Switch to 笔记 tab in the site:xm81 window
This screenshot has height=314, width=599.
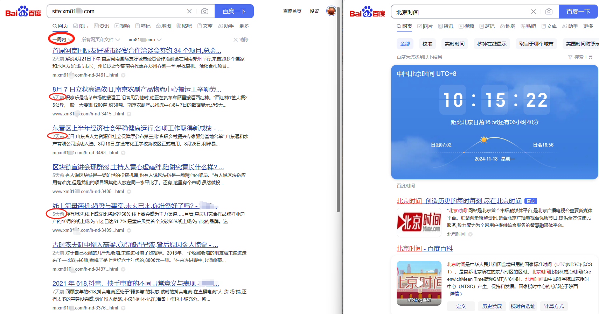tap(143, 26)
